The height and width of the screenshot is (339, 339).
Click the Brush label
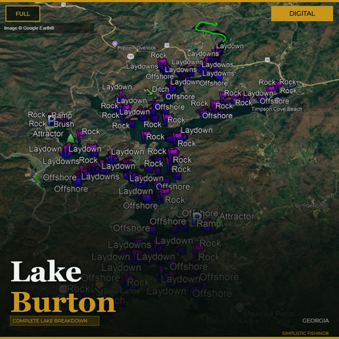[64, 124]
